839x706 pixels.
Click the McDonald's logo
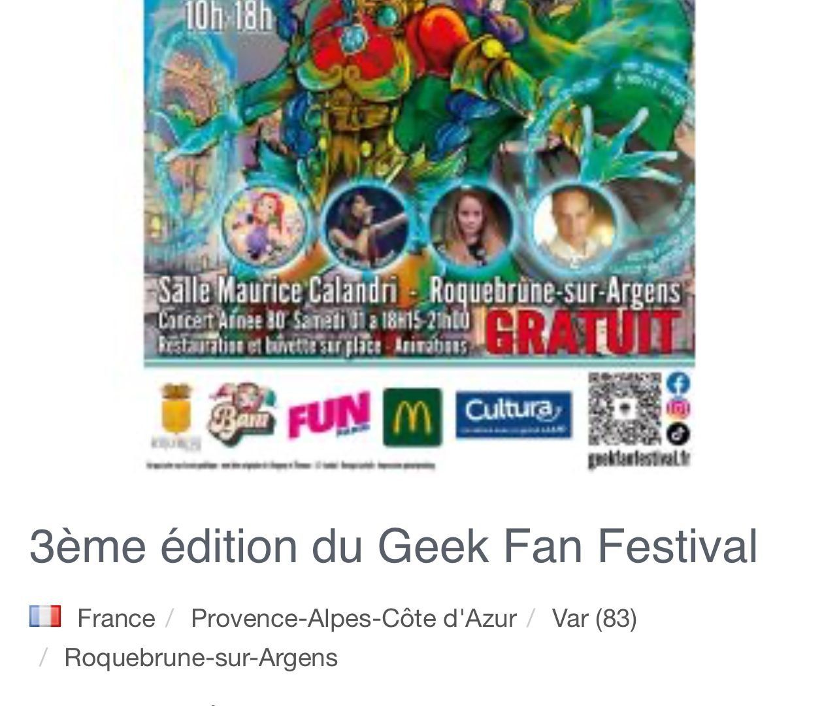point(412,417)
